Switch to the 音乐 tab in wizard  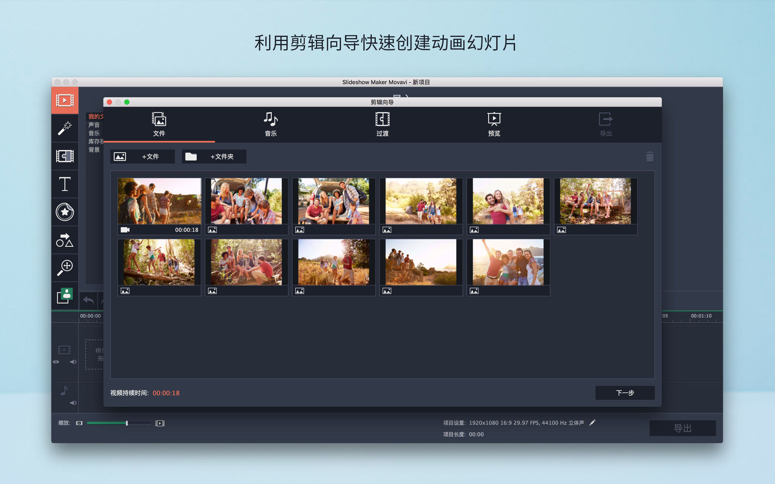click(x=271, y=124)
